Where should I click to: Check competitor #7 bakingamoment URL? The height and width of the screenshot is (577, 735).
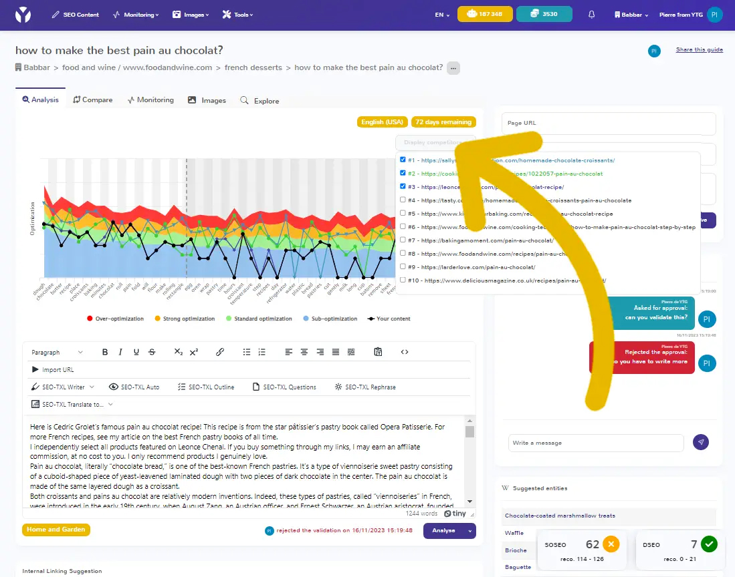tap(403, 240)
